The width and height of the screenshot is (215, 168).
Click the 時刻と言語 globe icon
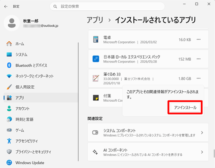[x=9, y=119]
